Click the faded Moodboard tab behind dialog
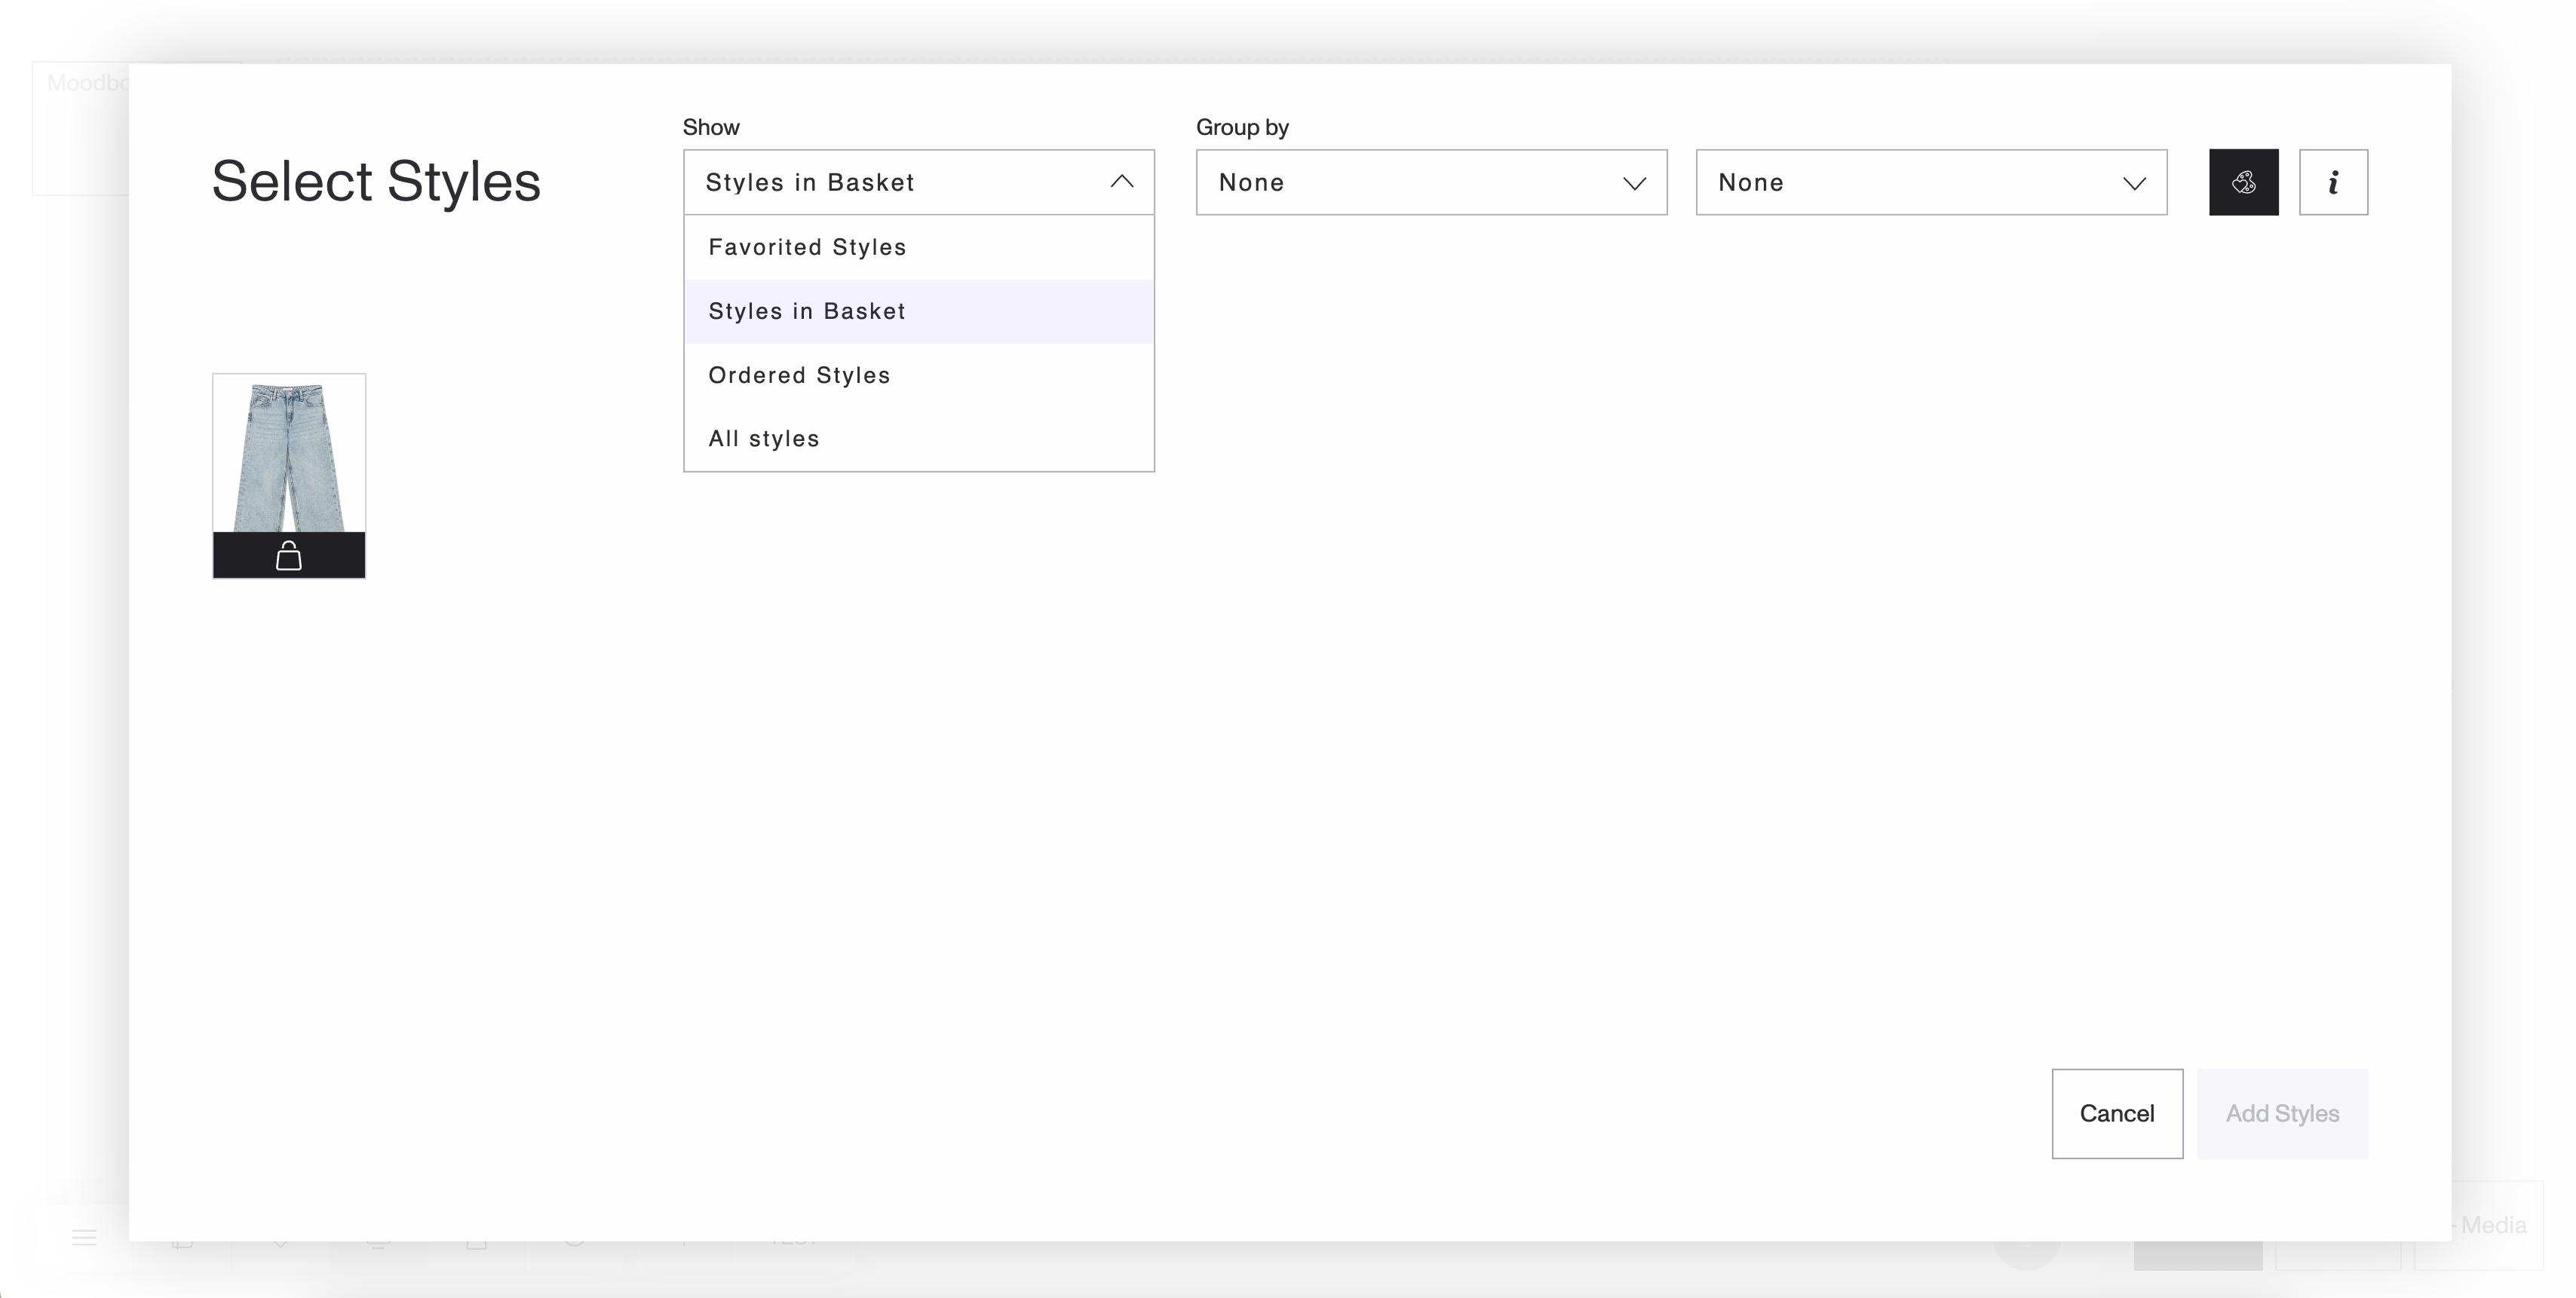The width and height of the screenshot is (2576, 1298). coord(85,83)
